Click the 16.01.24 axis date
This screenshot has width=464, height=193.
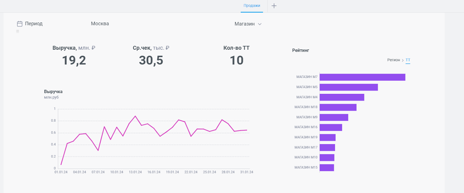pyautogui.click(x=154, y=172)
